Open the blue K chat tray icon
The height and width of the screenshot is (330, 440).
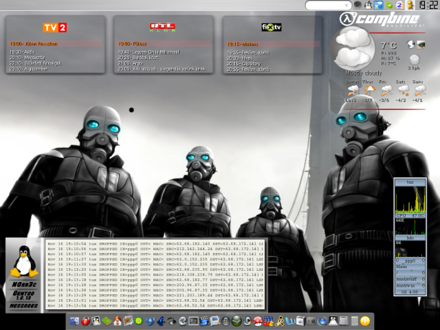(378, 5)
